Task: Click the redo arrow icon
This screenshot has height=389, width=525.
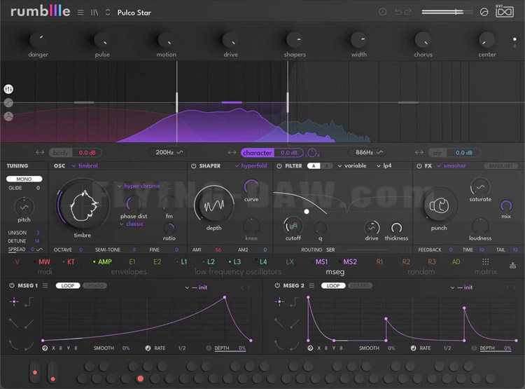Action: click(x=407, y=12)
